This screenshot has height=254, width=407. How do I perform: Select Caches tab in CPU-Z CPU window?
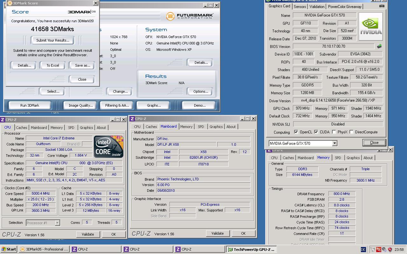[x=22, y=128]
